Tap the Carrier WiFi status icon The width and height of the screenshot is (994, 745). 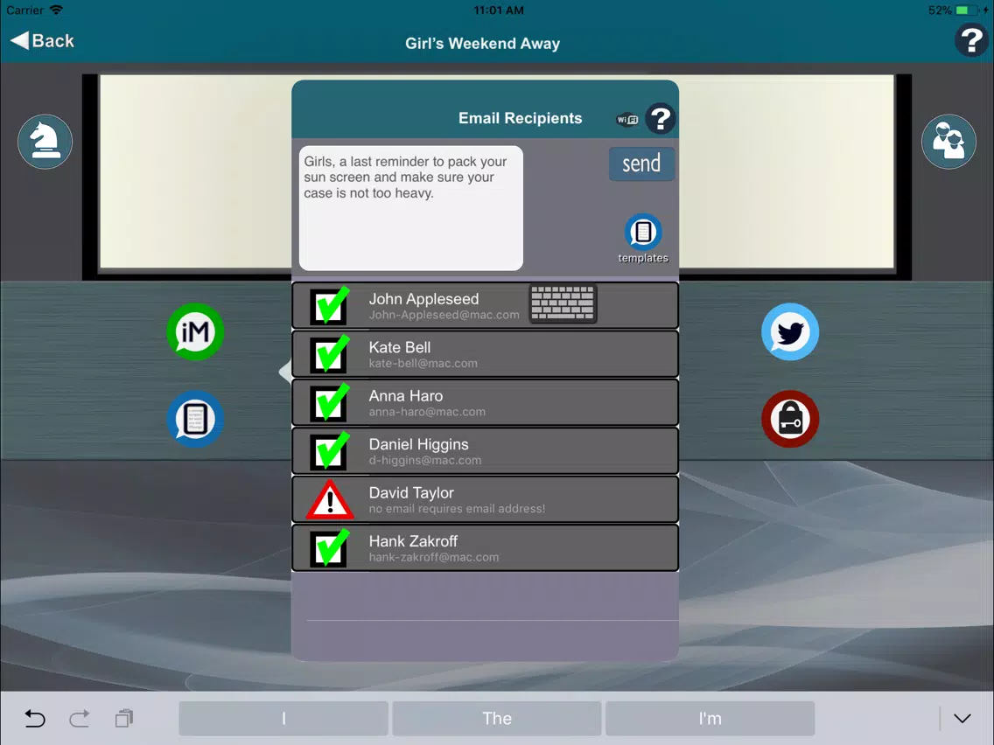(56, 10)
